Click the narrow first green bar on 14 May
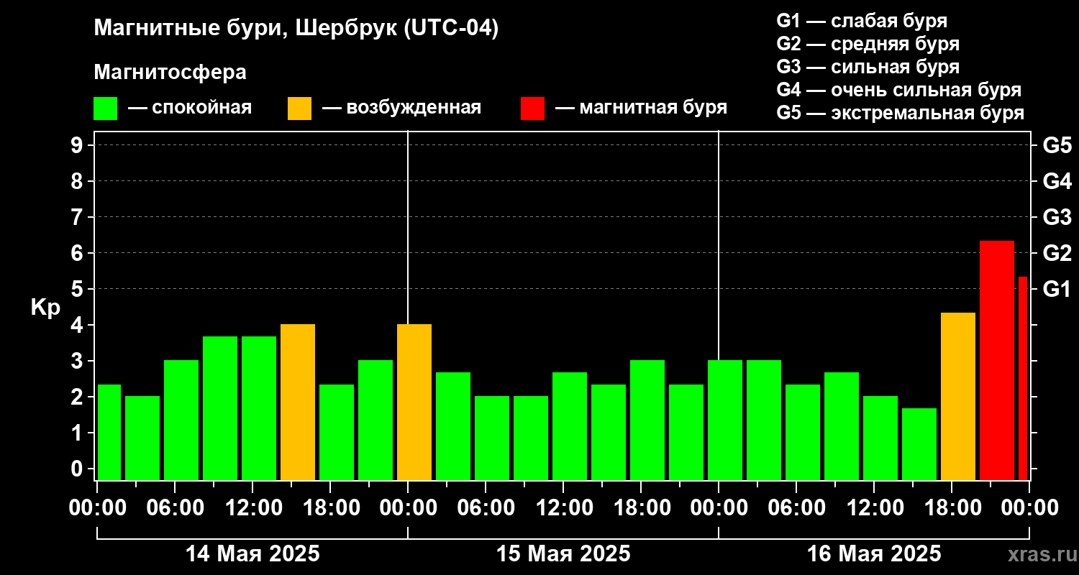Viewport: 1079px width, 575px height. click(x=109, y=432)
